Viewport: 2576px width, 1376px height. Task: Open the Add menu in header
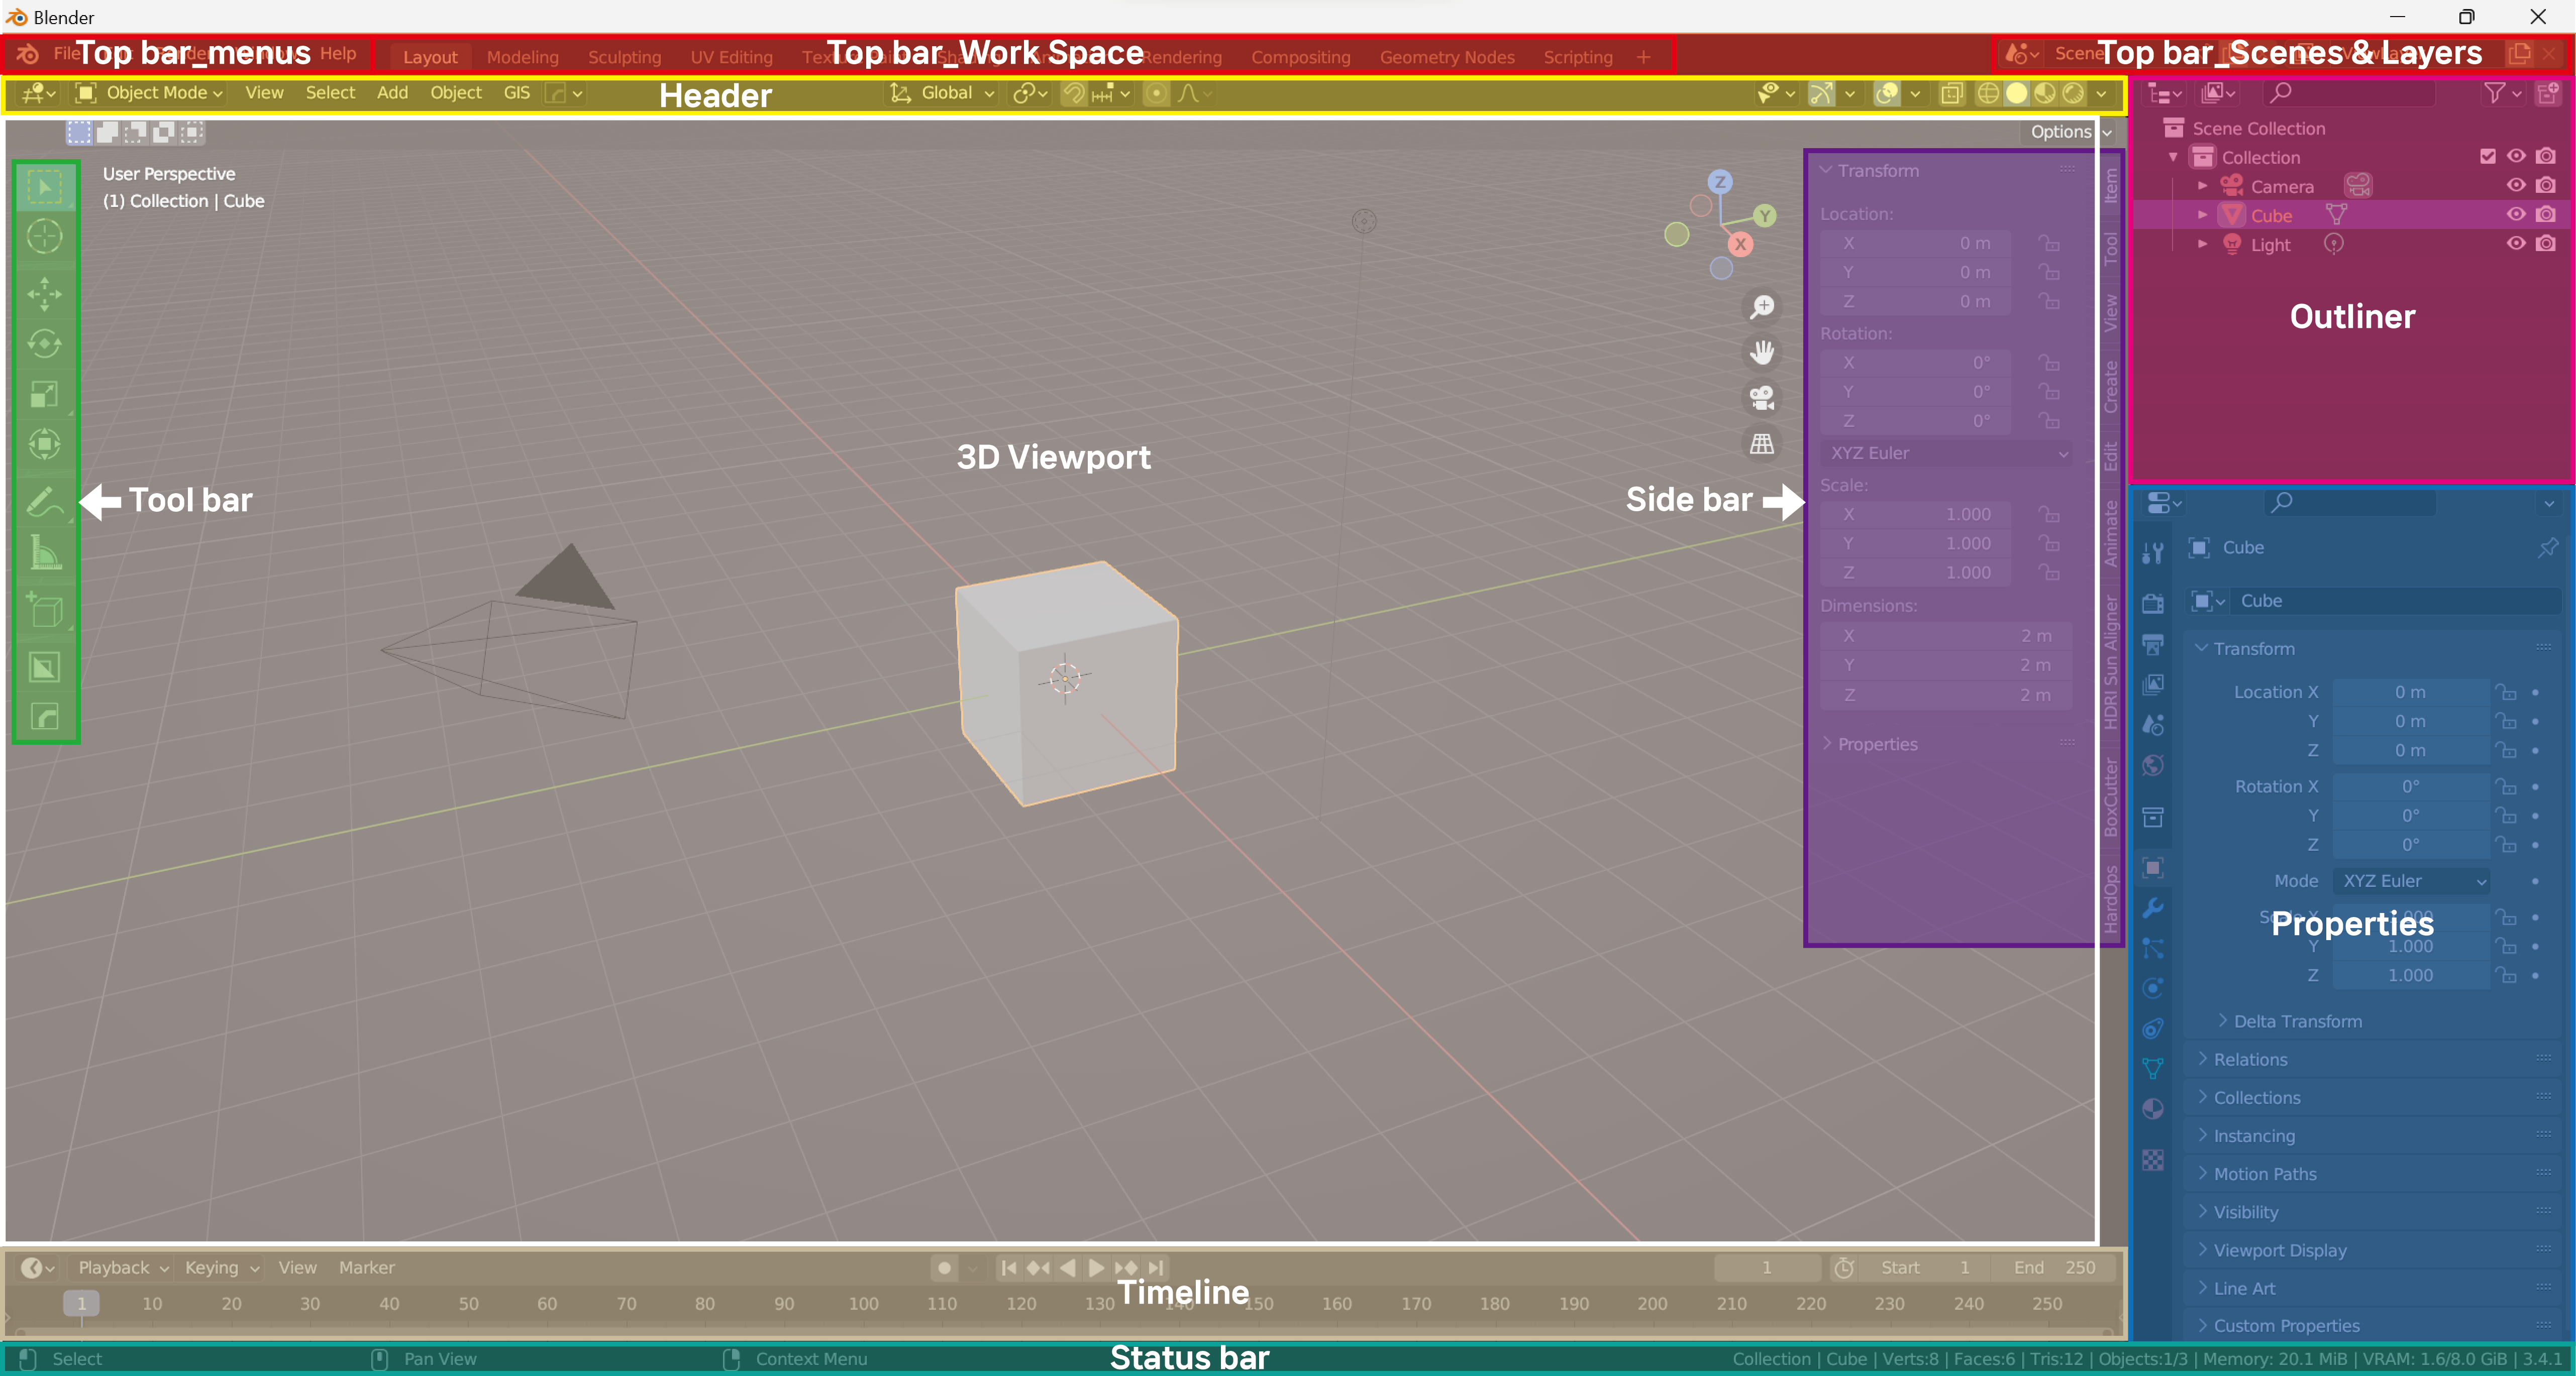click(x=392, y=93)
